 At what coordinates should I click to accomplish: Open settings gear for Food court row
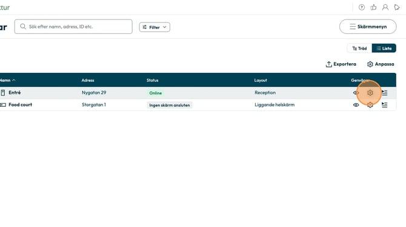pos(370,105)
